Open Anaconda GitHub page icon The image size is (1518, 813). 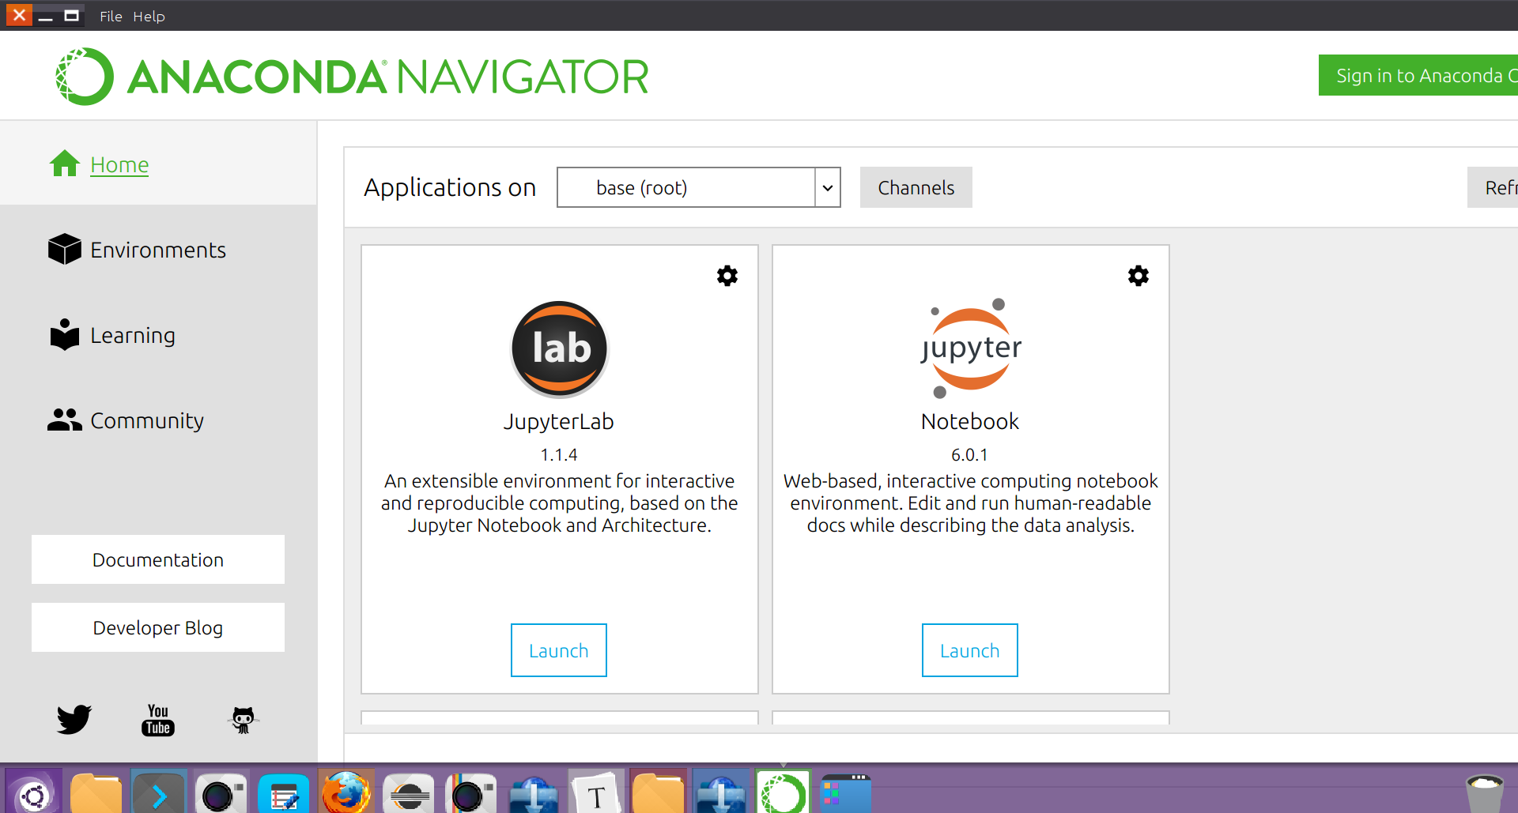coord(243,720)
